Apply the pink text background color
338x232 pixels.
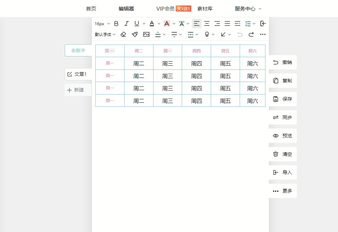coord(167,23)
